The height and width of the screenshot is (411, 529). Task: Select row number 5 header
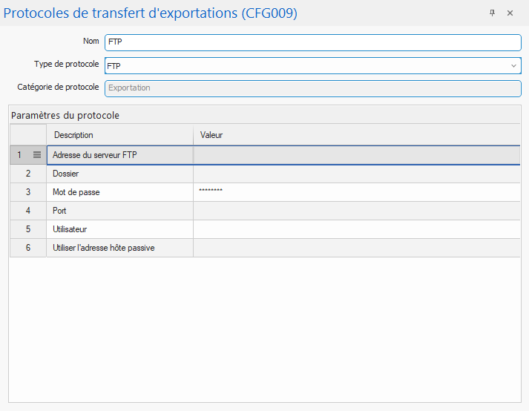pyautogui.click(x=28, y=229)
